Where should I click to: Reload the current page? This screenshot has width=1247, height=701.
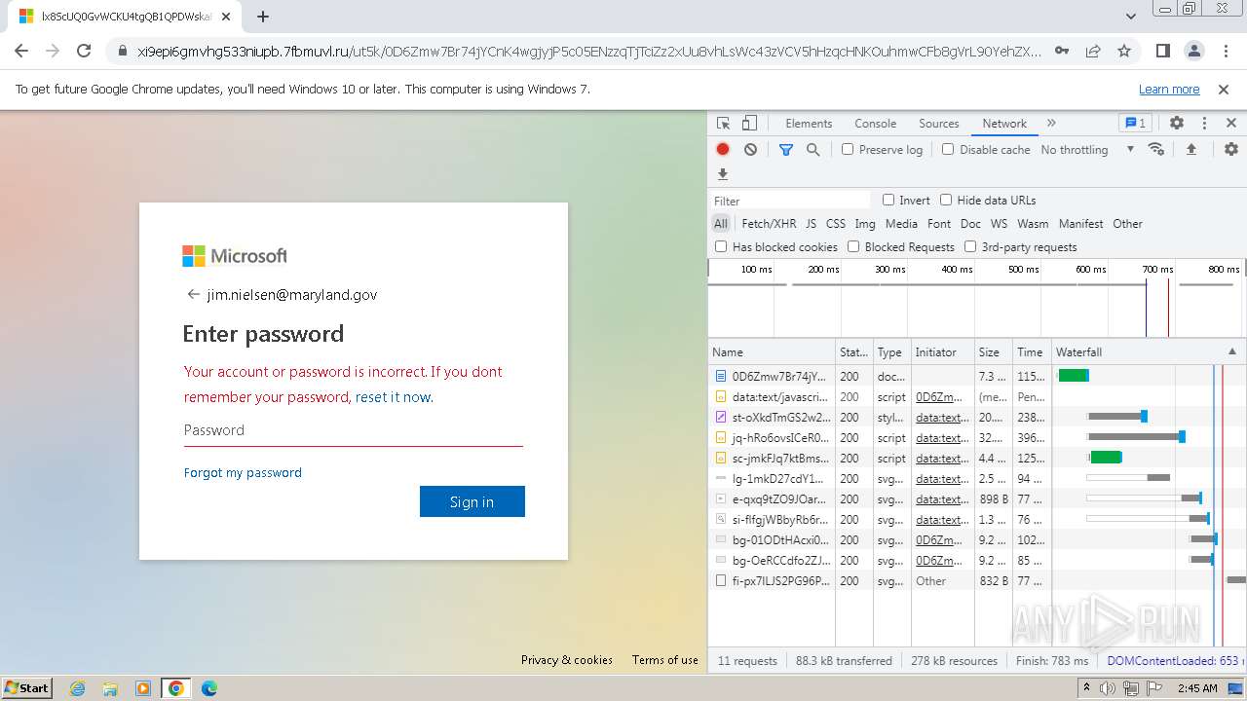click(x=84, y=51)
